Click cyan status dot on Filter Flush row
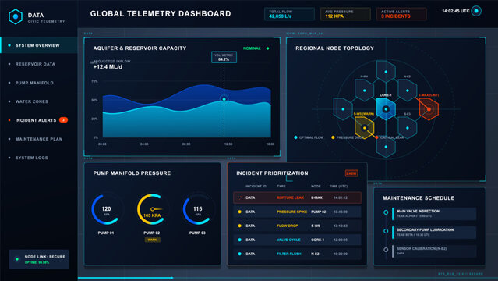This screenshot has height=281, width=498. (239, 254)
